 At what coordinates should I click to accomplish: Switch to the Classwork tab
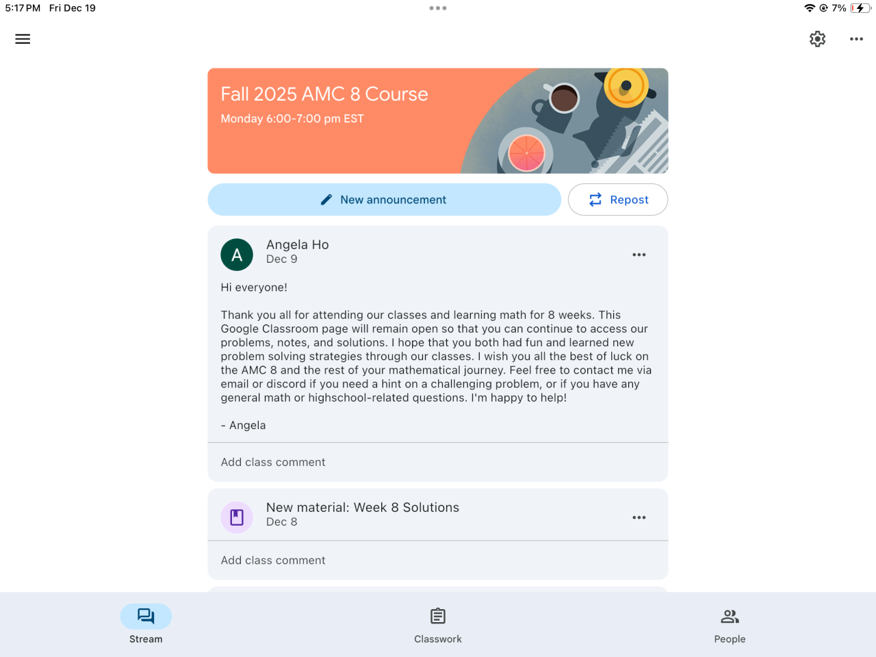point(438,626)
